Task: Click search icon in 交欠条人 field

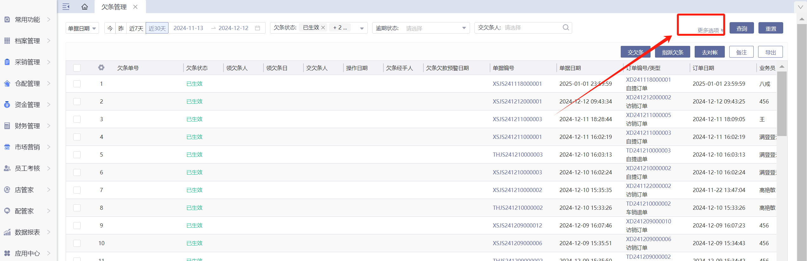Action: coord(566,28)
